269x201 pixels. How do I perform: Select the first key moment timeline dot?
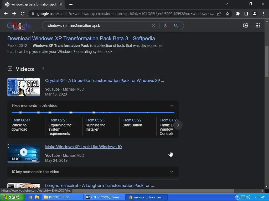20,113
